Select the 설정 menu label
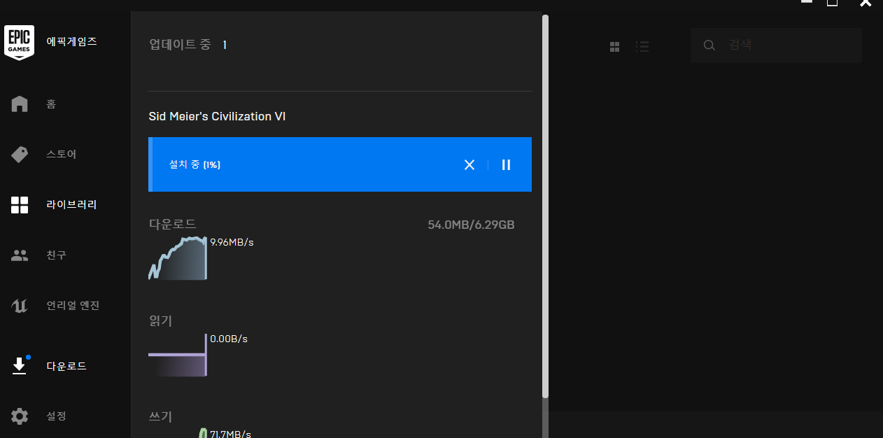Screen dimensions: 883x438 [x=56, y=416]
